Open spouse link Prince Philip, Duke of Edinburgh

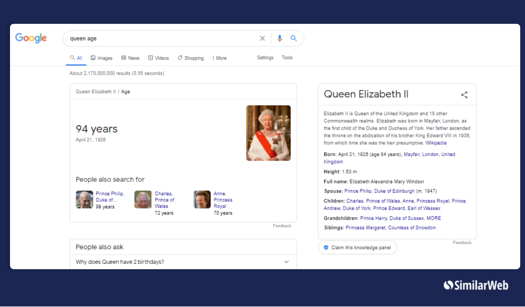[x=379, y=191]
